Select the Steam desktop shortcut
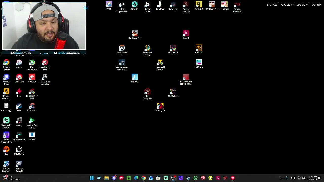Image resolution: width=324 pixels, height=182 pixels. pos(19,107)
